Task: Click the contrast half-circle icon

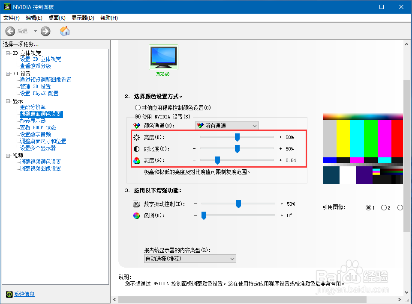Action: 137,149
